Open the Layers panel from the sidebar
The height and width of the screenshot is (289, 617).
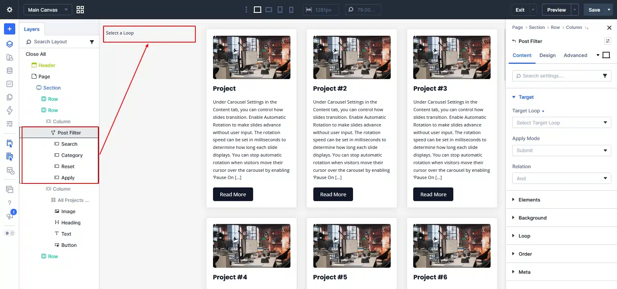10,44
